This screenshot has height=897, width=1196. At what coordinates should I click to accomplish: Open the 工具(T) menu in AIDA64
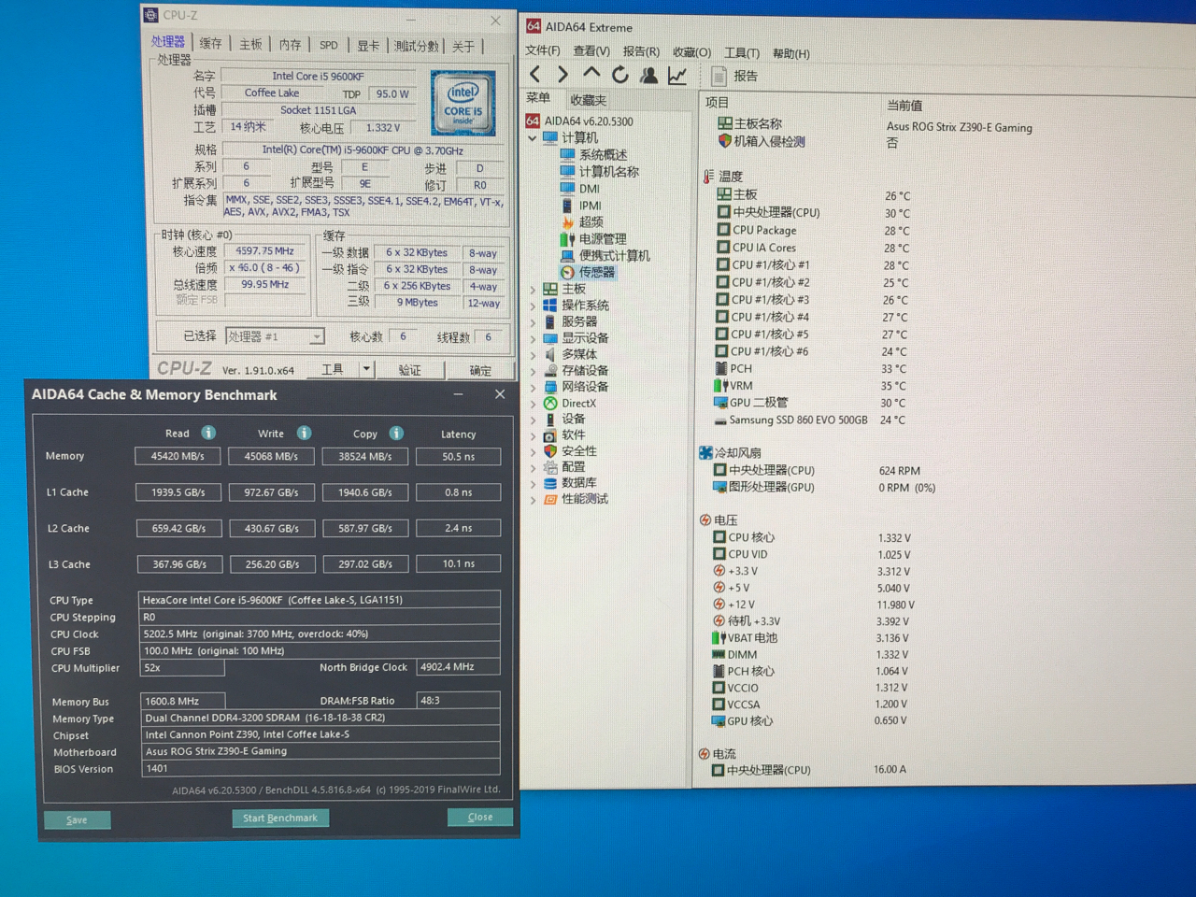(742, 53)
